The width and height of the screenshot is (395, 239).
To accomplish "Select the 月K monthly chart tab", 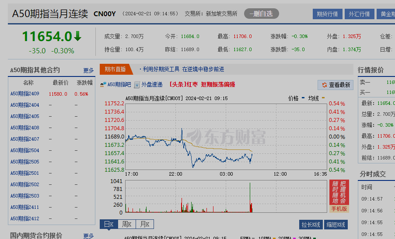I will [x=145, y=224].
